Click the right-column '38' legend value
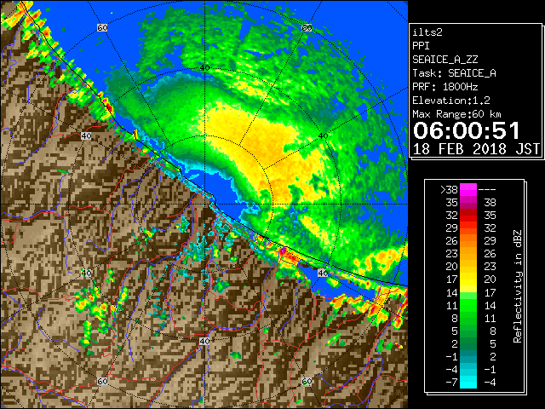 coord(490,203)
